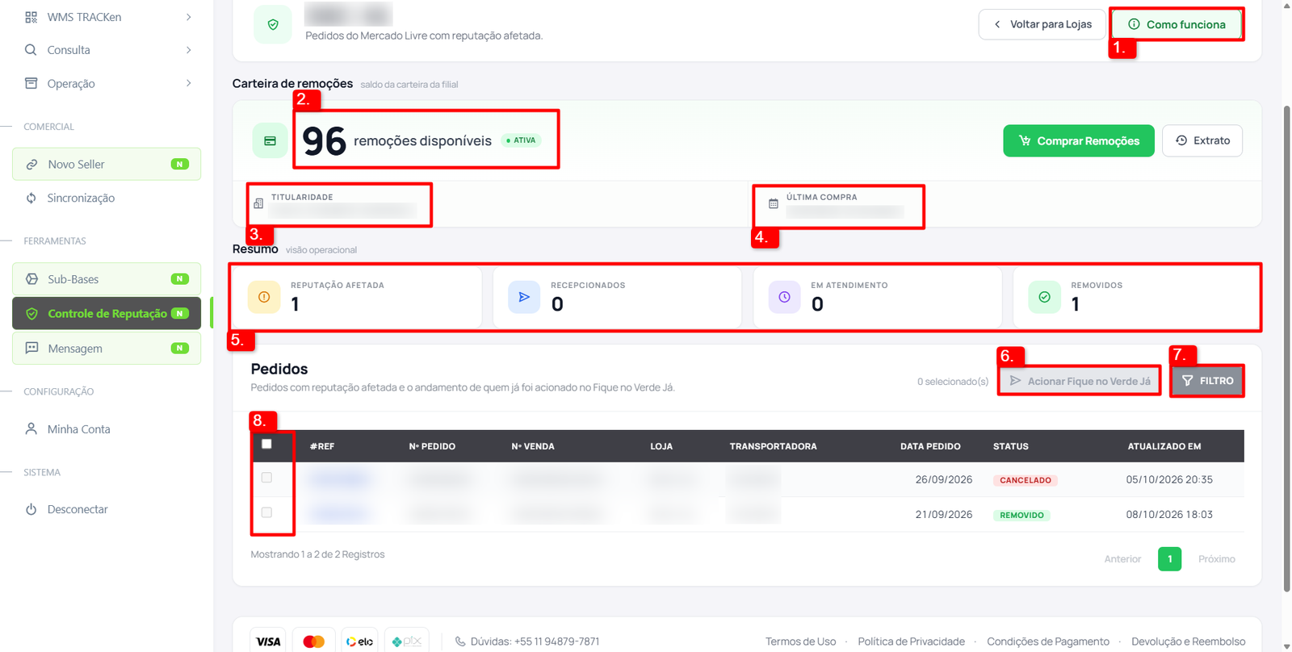Click the Comprar Remoções button
Viewport: 1292px width, 652px height.
[x=1079, y=141]
